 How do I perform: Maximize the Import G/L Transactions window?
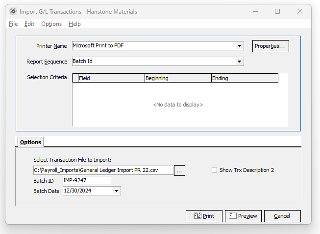pos(277,11)
